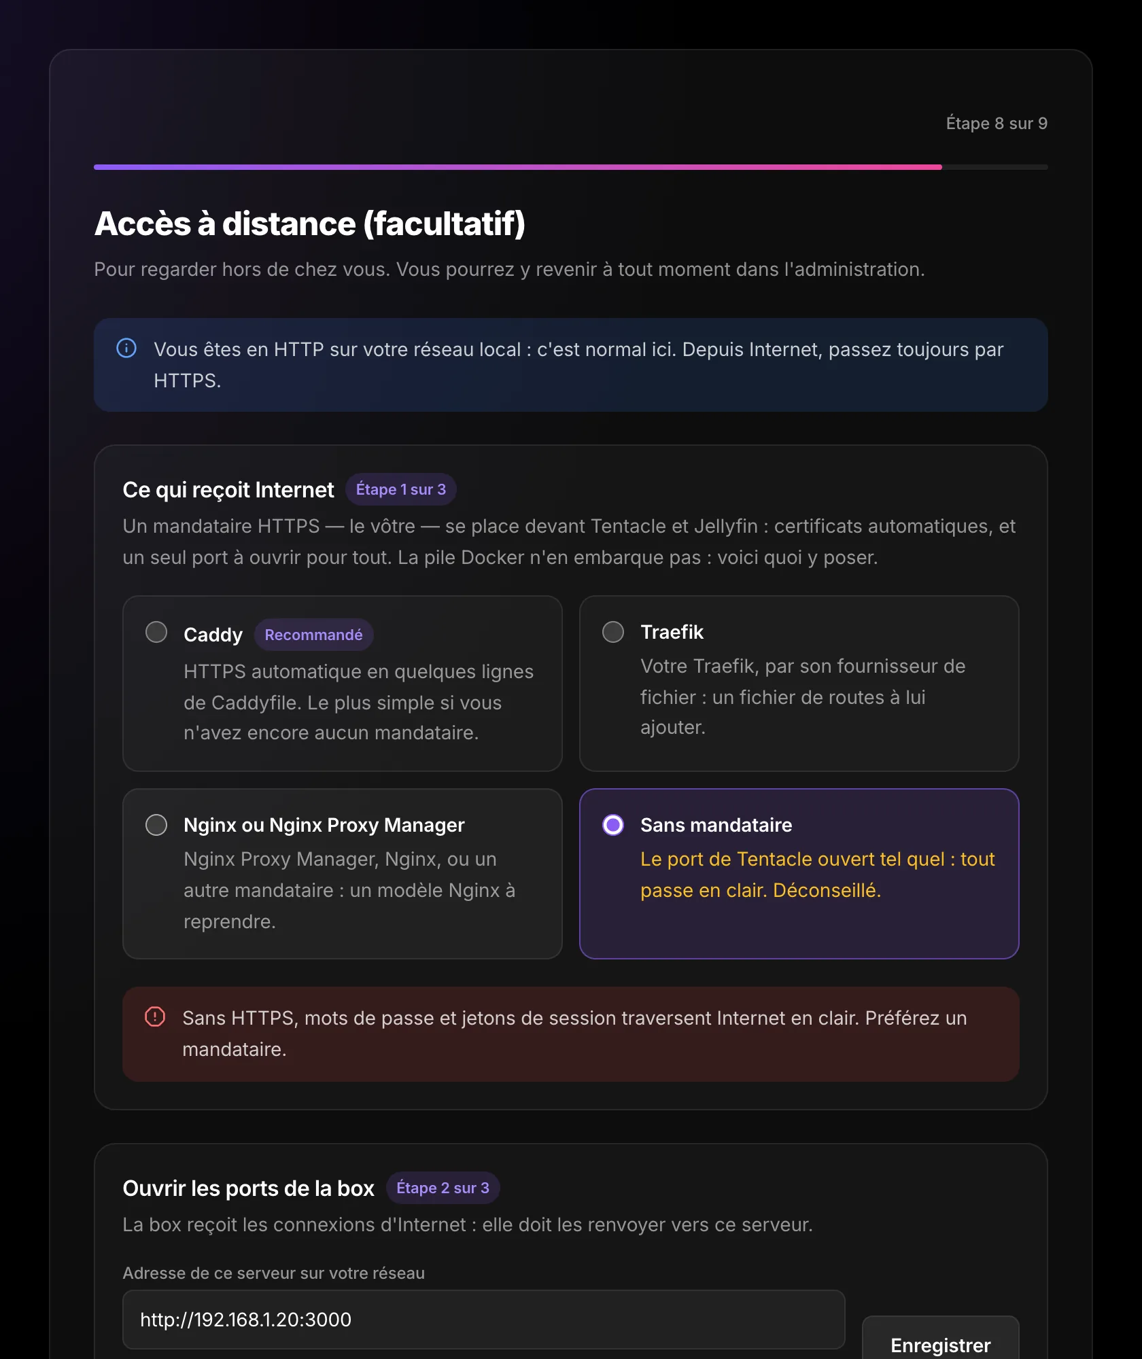
Task: Click the HTTP local network notice text
Action: coord(578,365)
